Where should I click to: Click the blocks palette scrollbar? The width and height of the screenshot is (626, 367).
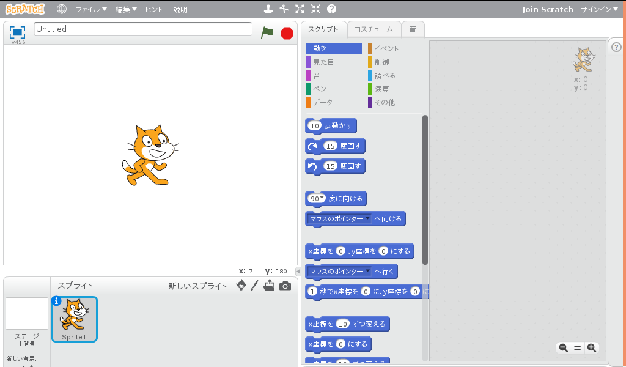pos(425,190)
